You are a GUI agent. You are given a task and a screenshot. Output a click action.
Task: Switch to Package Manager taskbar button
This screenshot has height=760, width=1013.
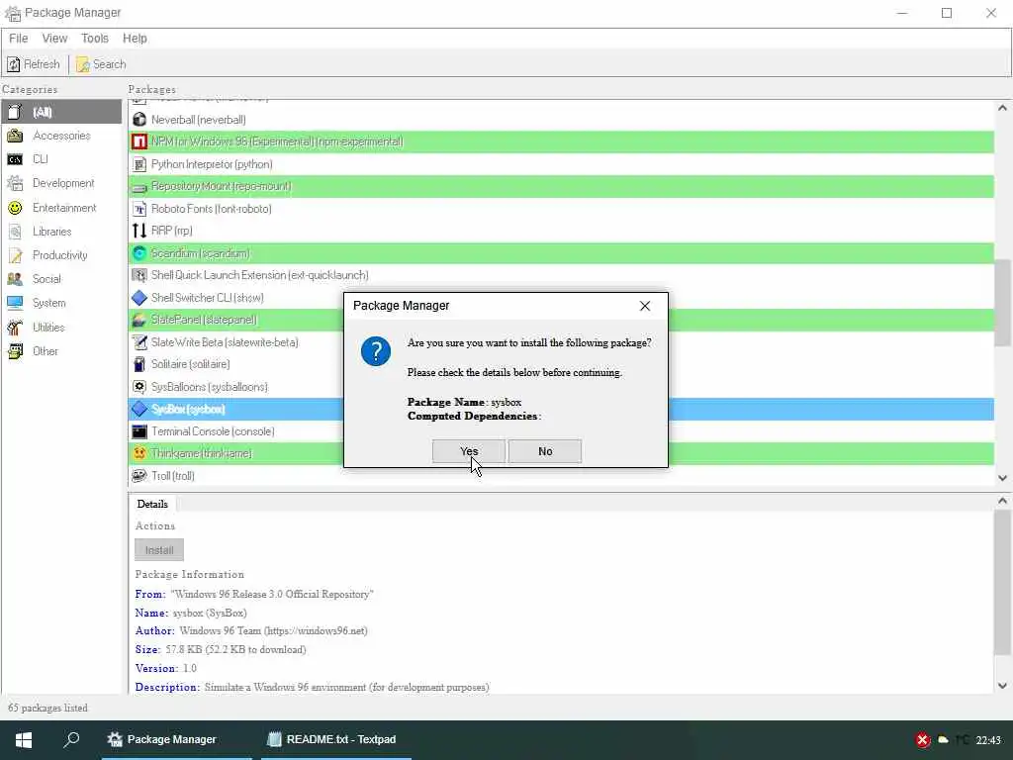[x=176, y=739]
